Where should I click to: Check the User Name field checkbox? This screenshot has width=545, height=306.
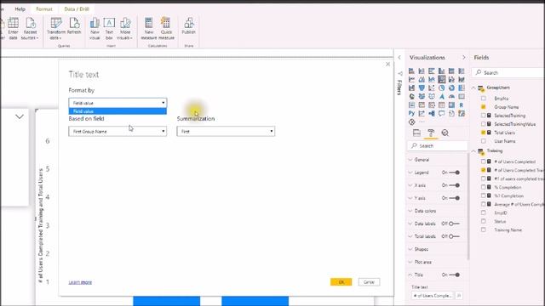click(484, 141)
